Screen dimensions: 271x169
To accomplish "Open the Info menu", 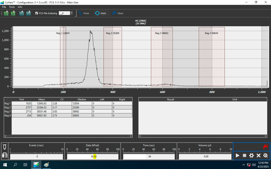I will 20,7.
